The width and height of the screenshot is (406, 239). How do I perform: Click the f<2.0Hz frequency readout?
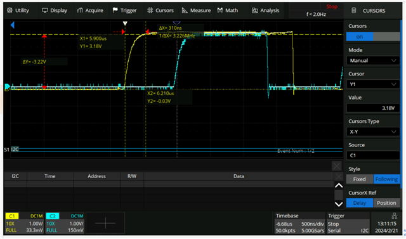click(x=316, y=14)
